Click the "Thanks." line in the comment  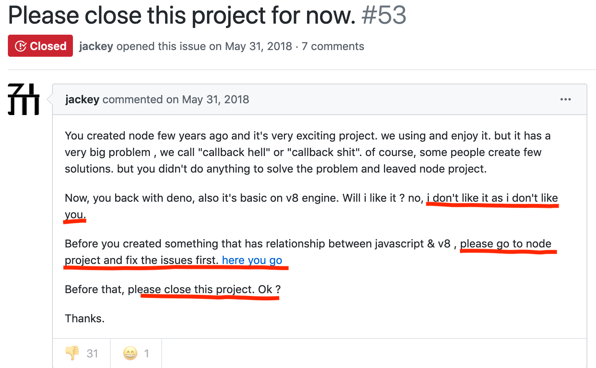(85, 318)
